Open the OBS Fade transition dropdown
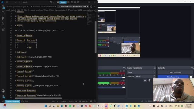The image size is (194, 109). pos(141,72)
